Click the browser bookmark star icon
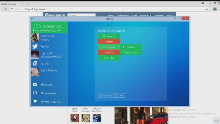Screen dimensions: 220x124 tap(207, 9)
